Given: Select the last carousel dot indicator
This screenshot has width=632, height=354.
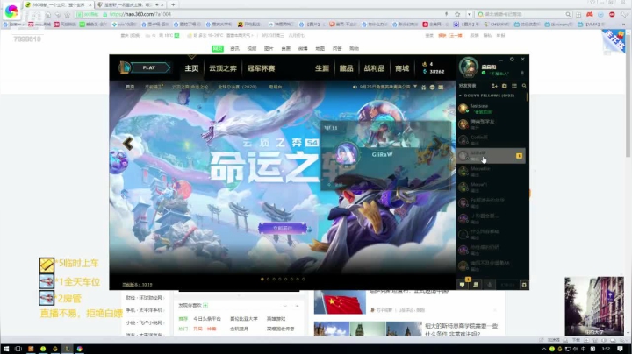Looking at the screenshot, I should pos(304,279).
